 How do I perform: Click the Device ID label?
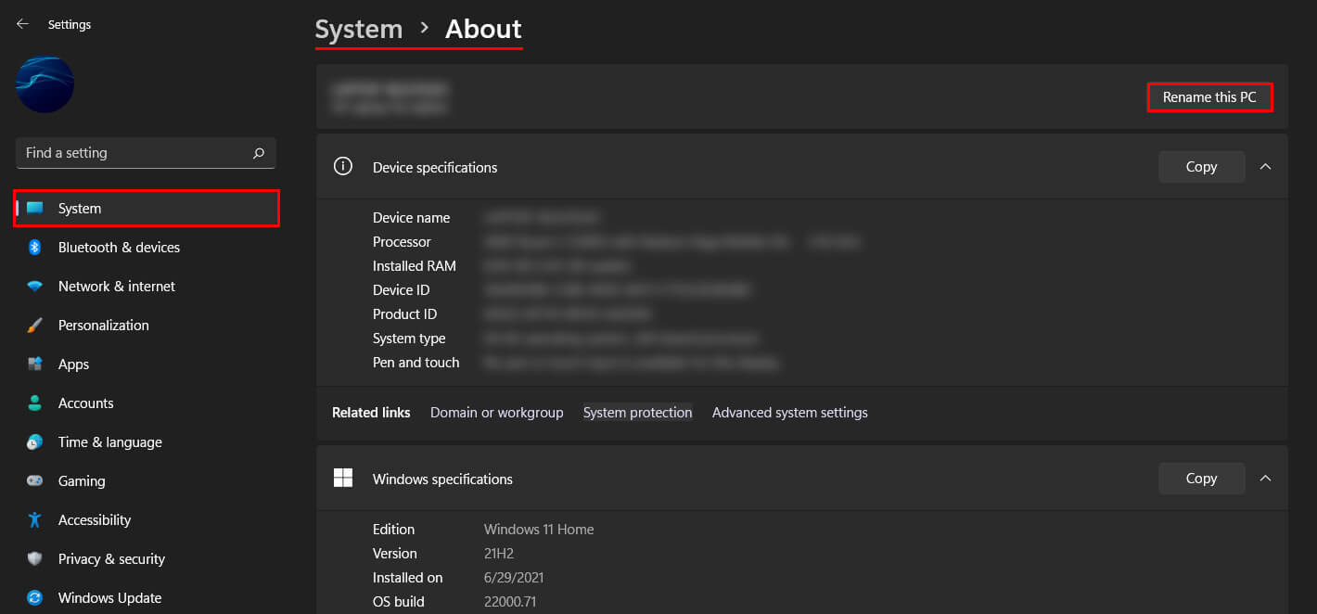point(401,290)
